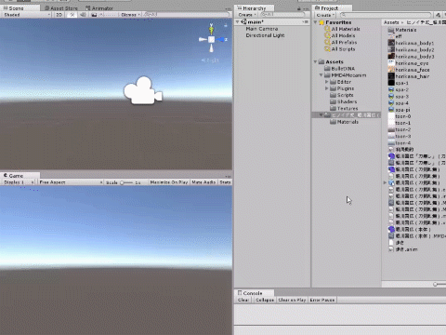Click Collapse in the Console toolbar
This screenshot has width=446, height=335.
click(265, 300)
